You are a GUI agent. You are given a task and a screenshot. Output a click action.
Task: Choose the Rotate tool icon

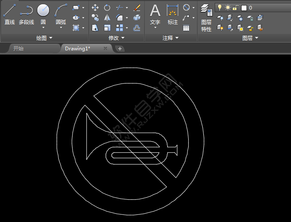pyautogui.click(x=107, y=8)
